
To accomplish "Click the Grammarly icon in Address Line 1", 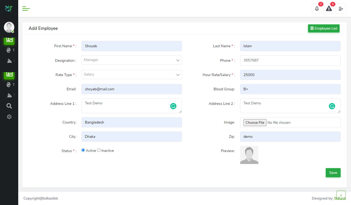I will pyautogui.click(x=173, y=106).
